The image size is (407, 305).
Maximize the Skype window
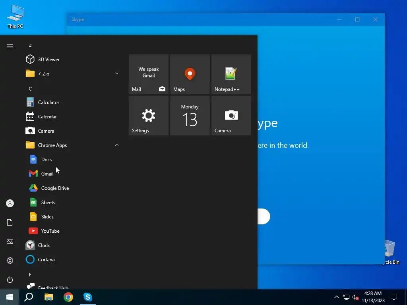pyautogui.click(x=357, y=19)
